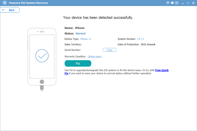This screenshot has width=197, height=131.
Task: Open the diamond premium upgrade icon
Action: 168,3
